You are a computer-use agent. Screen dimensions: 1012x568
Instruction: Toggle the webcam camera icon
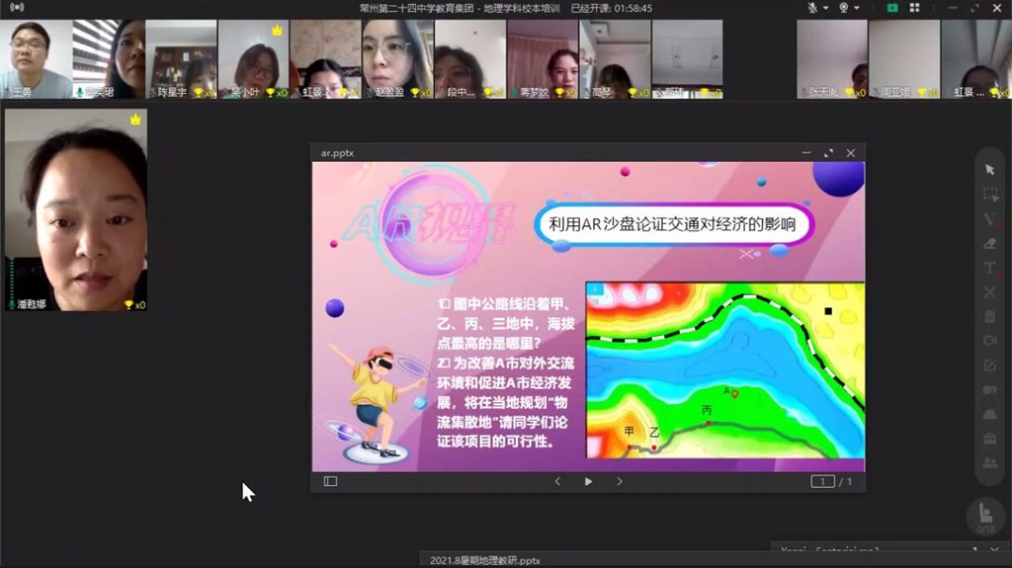pyautogui.click(x=844, y=7)
